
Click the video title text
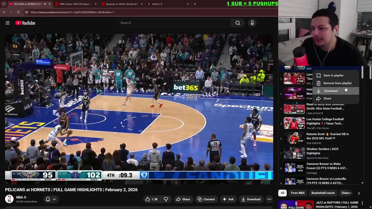(71, 190)
